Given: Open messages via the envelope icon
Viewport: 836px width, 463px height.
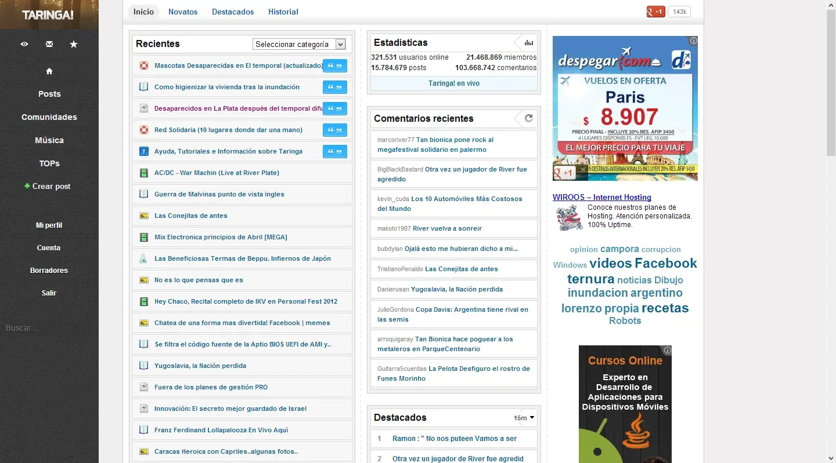Looking at the screenshot, I should [49, 44].
